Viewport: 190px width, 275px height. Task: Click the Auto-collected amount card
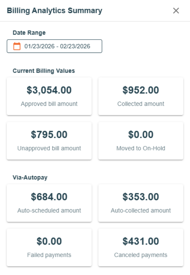coord(141,203)
